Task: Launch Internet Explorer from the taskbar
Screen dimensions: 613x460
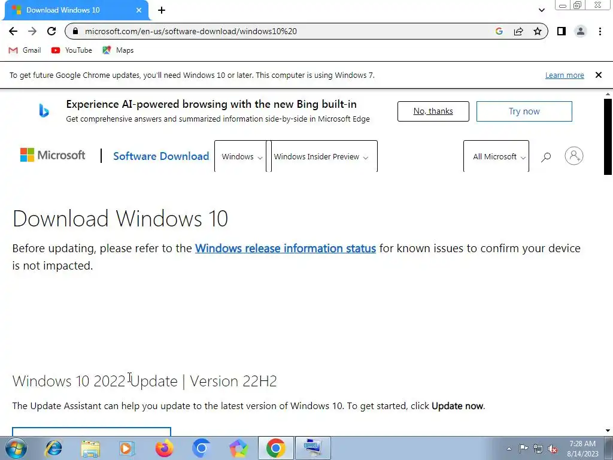Action: pos(53,448)
